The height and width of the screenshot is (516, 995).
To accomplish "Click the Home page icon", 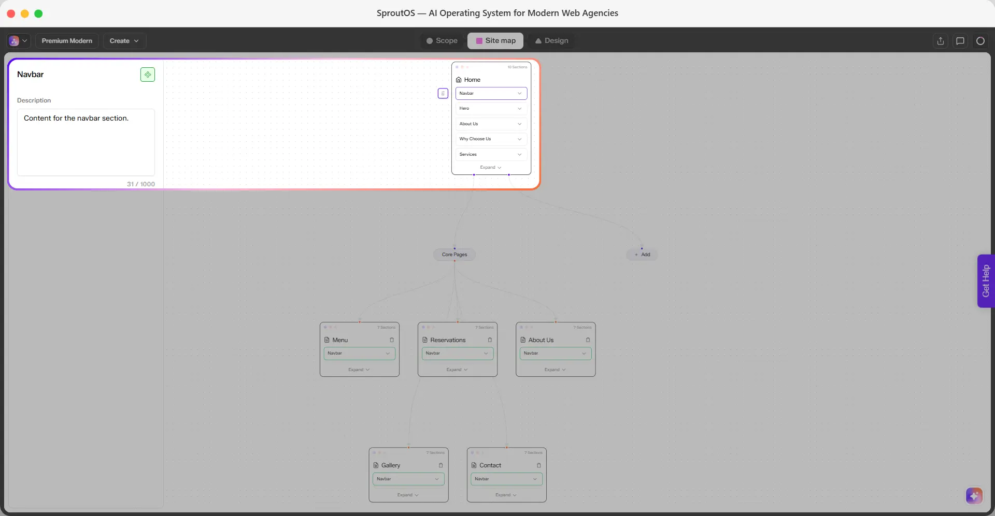I will pyautogui.click(x=459, y=80).
